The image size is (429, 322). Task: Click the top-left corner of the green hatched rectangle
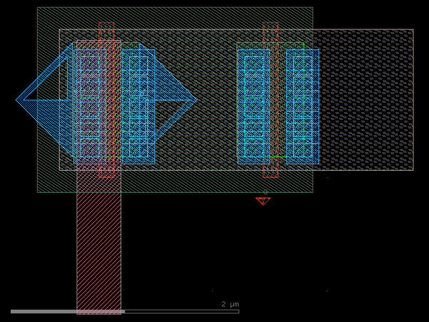pyautogui.click(x=38, y=8)
